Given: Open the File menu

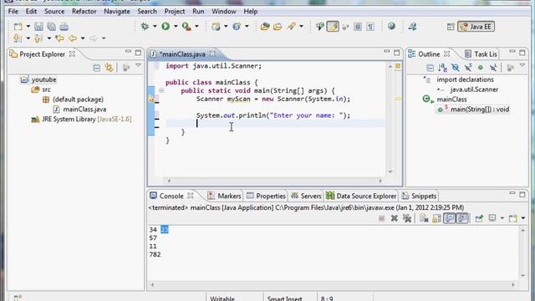Looking at the screenshot, I should pos(13,11).
